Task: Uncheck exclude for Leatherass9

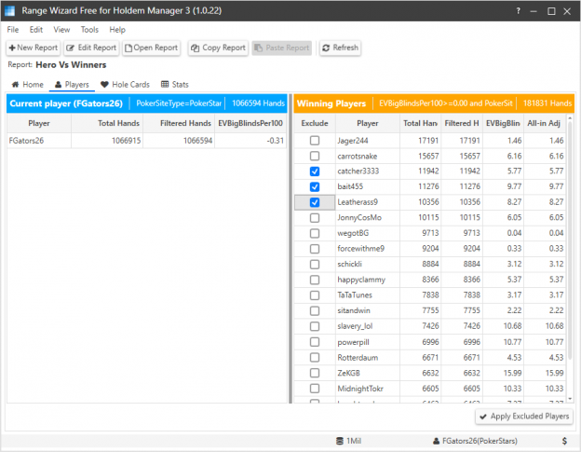Action: (315, 202)
